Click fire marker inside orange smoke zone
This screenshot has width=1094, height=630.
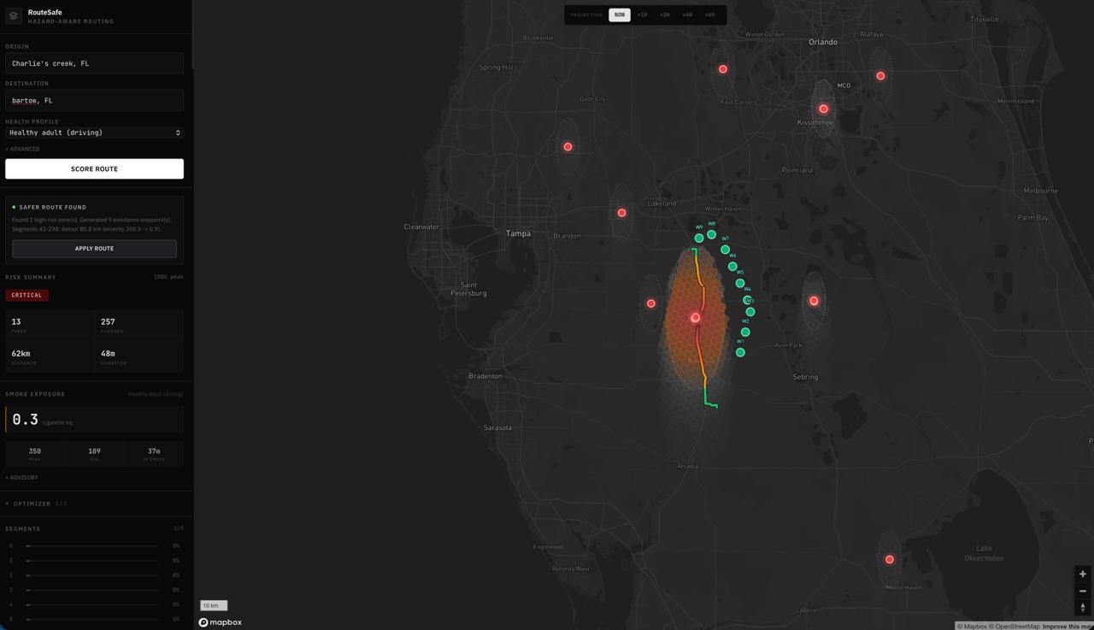point(696,317)
